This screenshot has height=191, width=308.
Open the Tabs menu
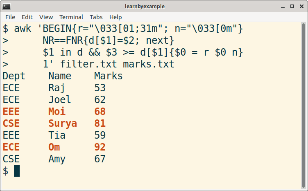96,17
